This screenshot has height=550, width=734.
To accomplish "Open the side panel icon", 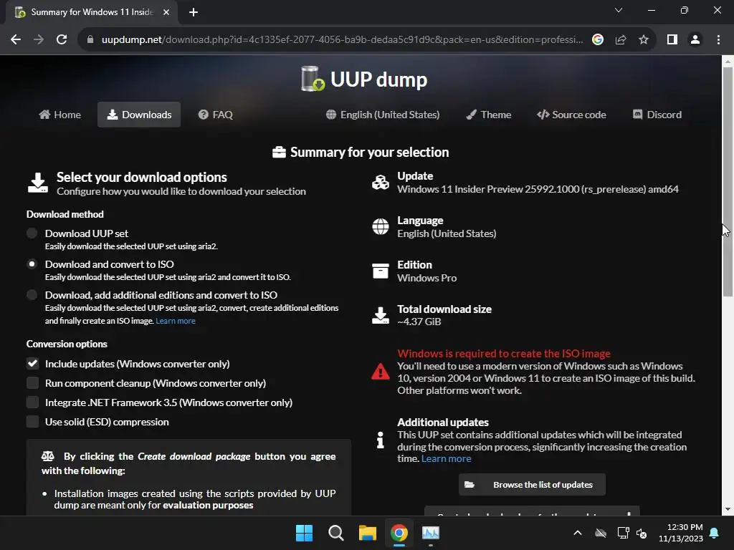I will (x=672, y=40).
